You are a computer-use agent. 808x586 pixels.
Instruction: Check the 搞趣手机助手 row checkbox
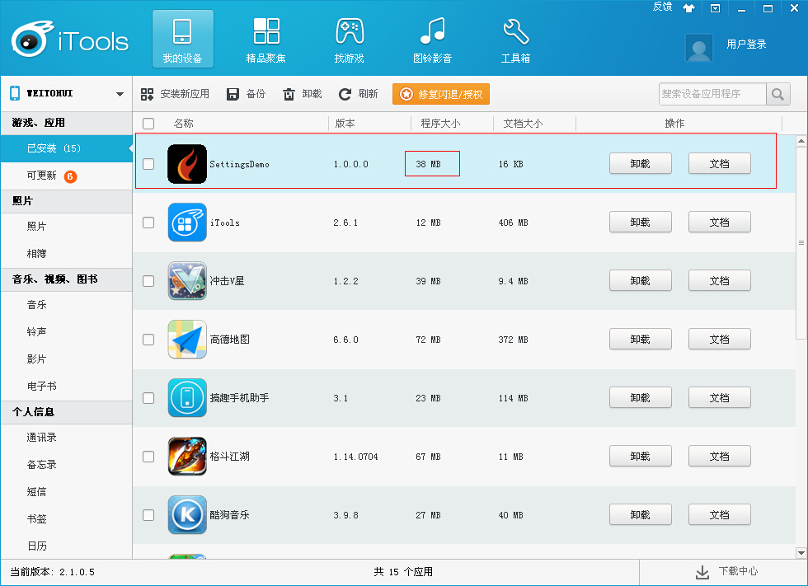click(x=148, y=398)
